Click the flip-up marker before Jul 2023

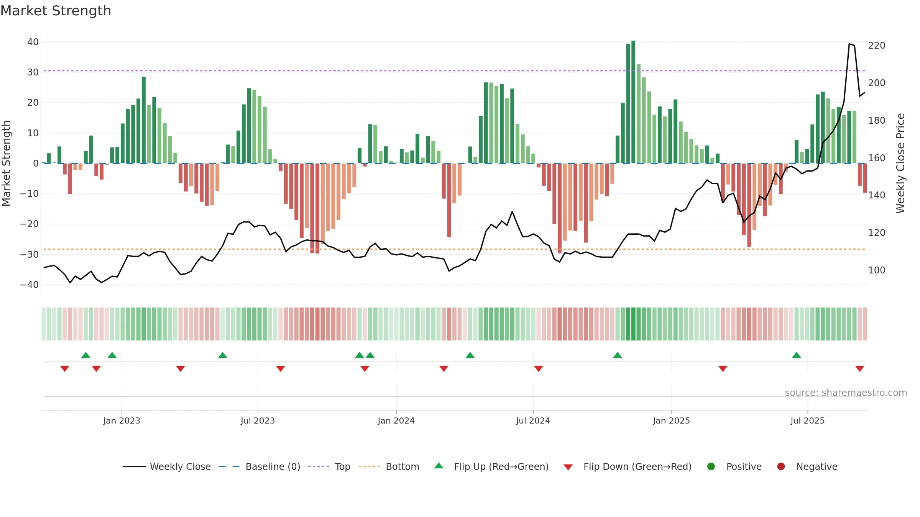223,355
